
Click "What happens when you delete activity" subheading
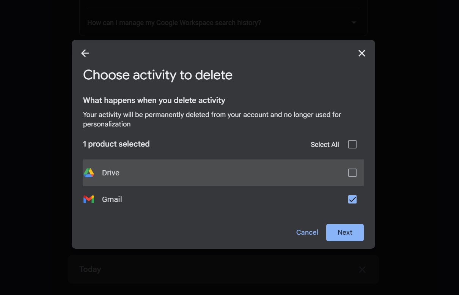click(154, 100)
